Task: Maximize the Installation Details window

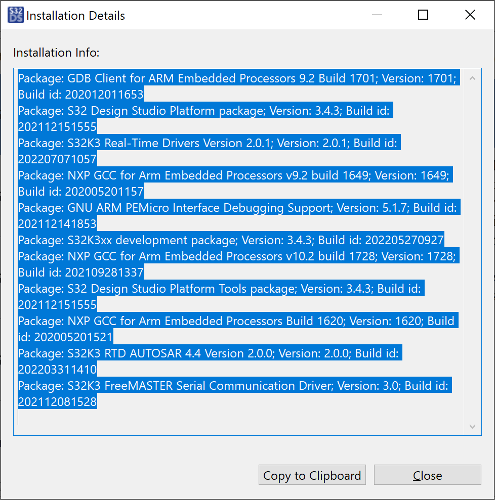Action: pyautogui.click(x=423, y=15)
